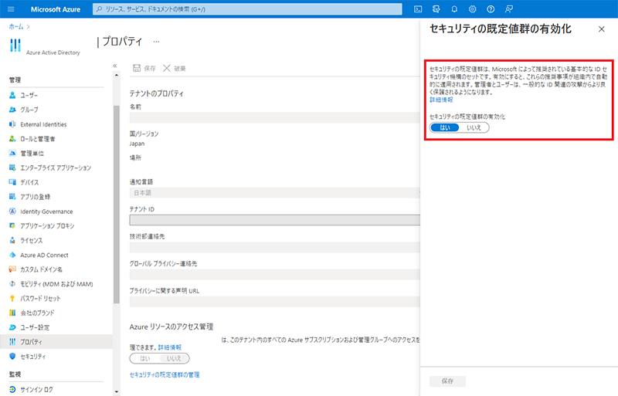618x396 pixels.
Task: Open Cloud Shell icon in top bar
Action: pos(418,9)
